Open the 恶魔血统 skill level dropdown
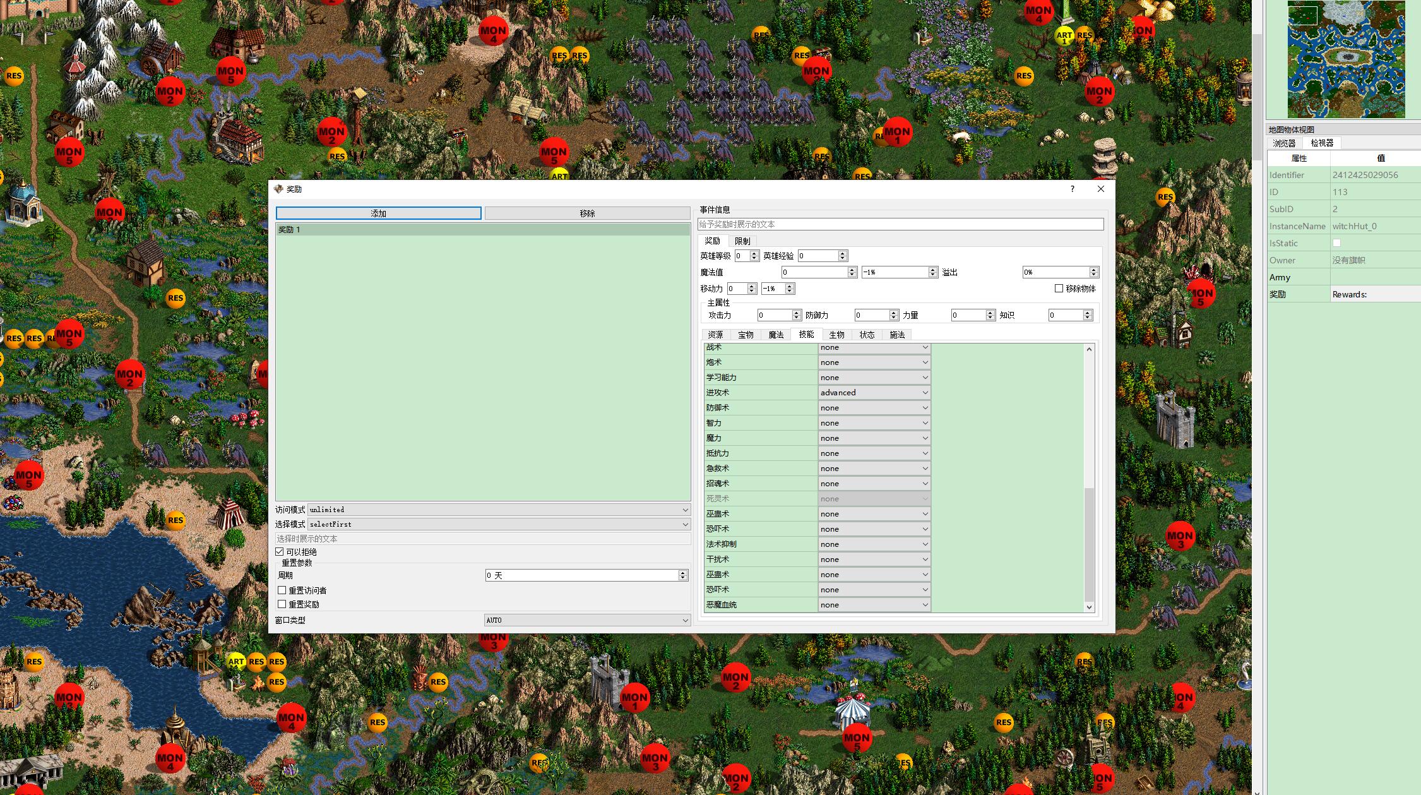Screen dimensions: 1421x795 pyautogui.click(x=874, y=604)
